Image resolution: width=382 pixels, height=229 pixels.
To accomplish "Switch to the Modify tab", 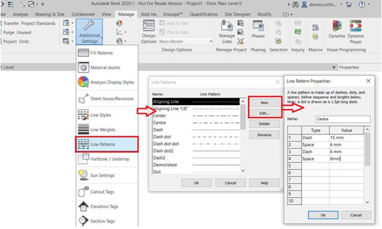I will [264, 15].
